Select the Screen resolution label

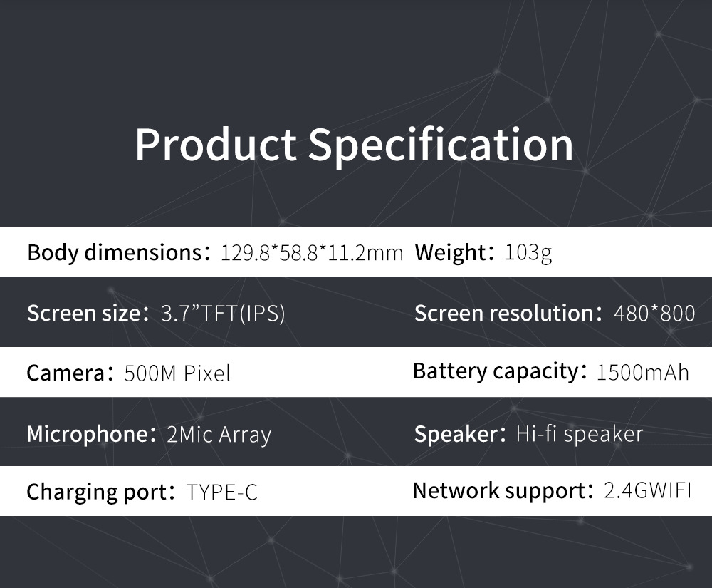tap(503, 313)
